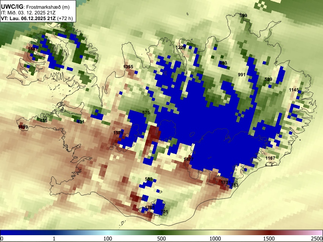The height and width of the screenshot is (242, 323).
Task: Click the title 'UWC/IG: Frostmarkshæð (m)'
Action: pyautogui.click(x=35, y=7)
